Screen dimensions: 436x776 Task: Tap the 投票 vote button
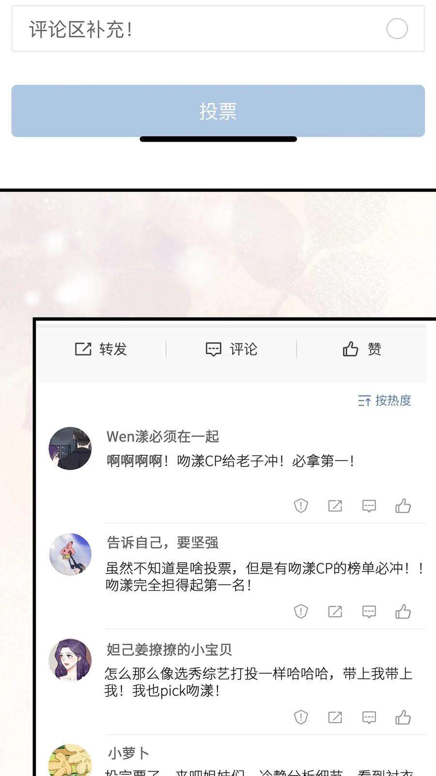click(x=218, y=111)
